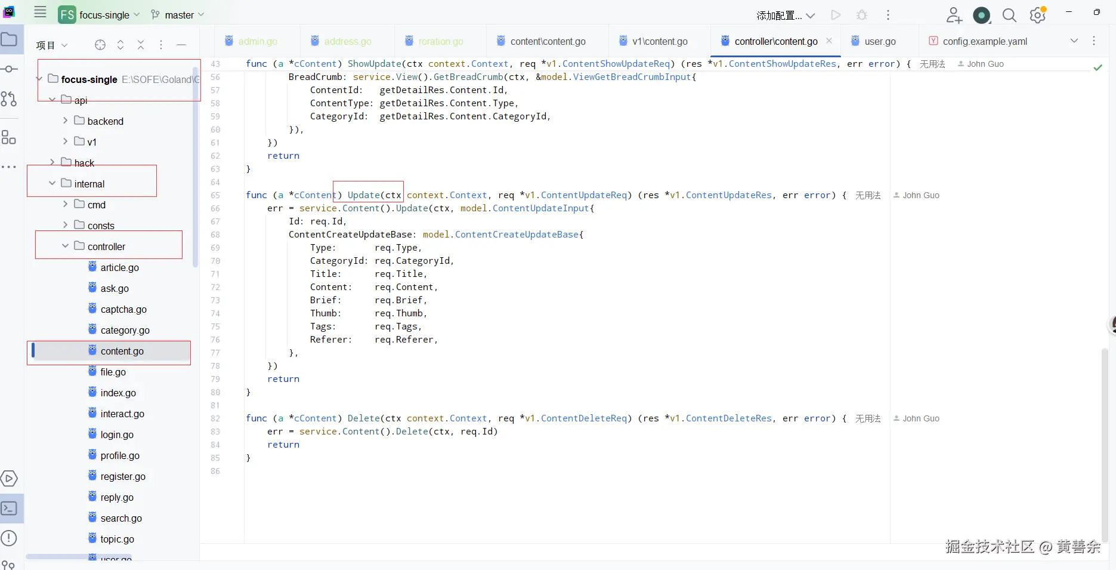The height and width of the screenshot is (570, 1116).
Task: Click the inspection green checkmark indicator
Action: click(1098, 67)
